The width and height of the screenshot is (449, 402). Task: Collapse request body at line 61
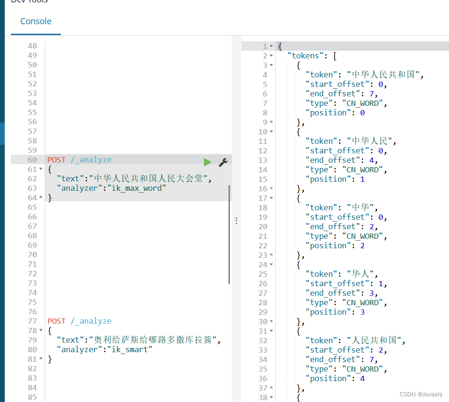41,169
